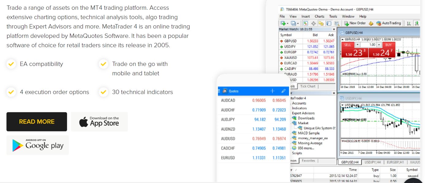Click the plus icon in Quotes header

272,91
